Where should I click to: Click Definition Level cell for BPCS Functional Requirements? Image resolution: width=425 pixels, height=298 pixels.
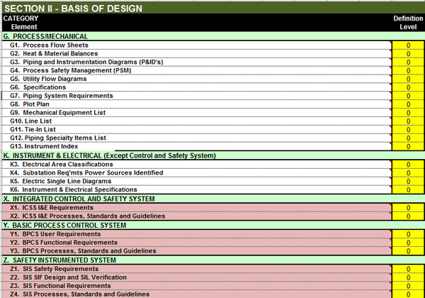pos(408,242)
